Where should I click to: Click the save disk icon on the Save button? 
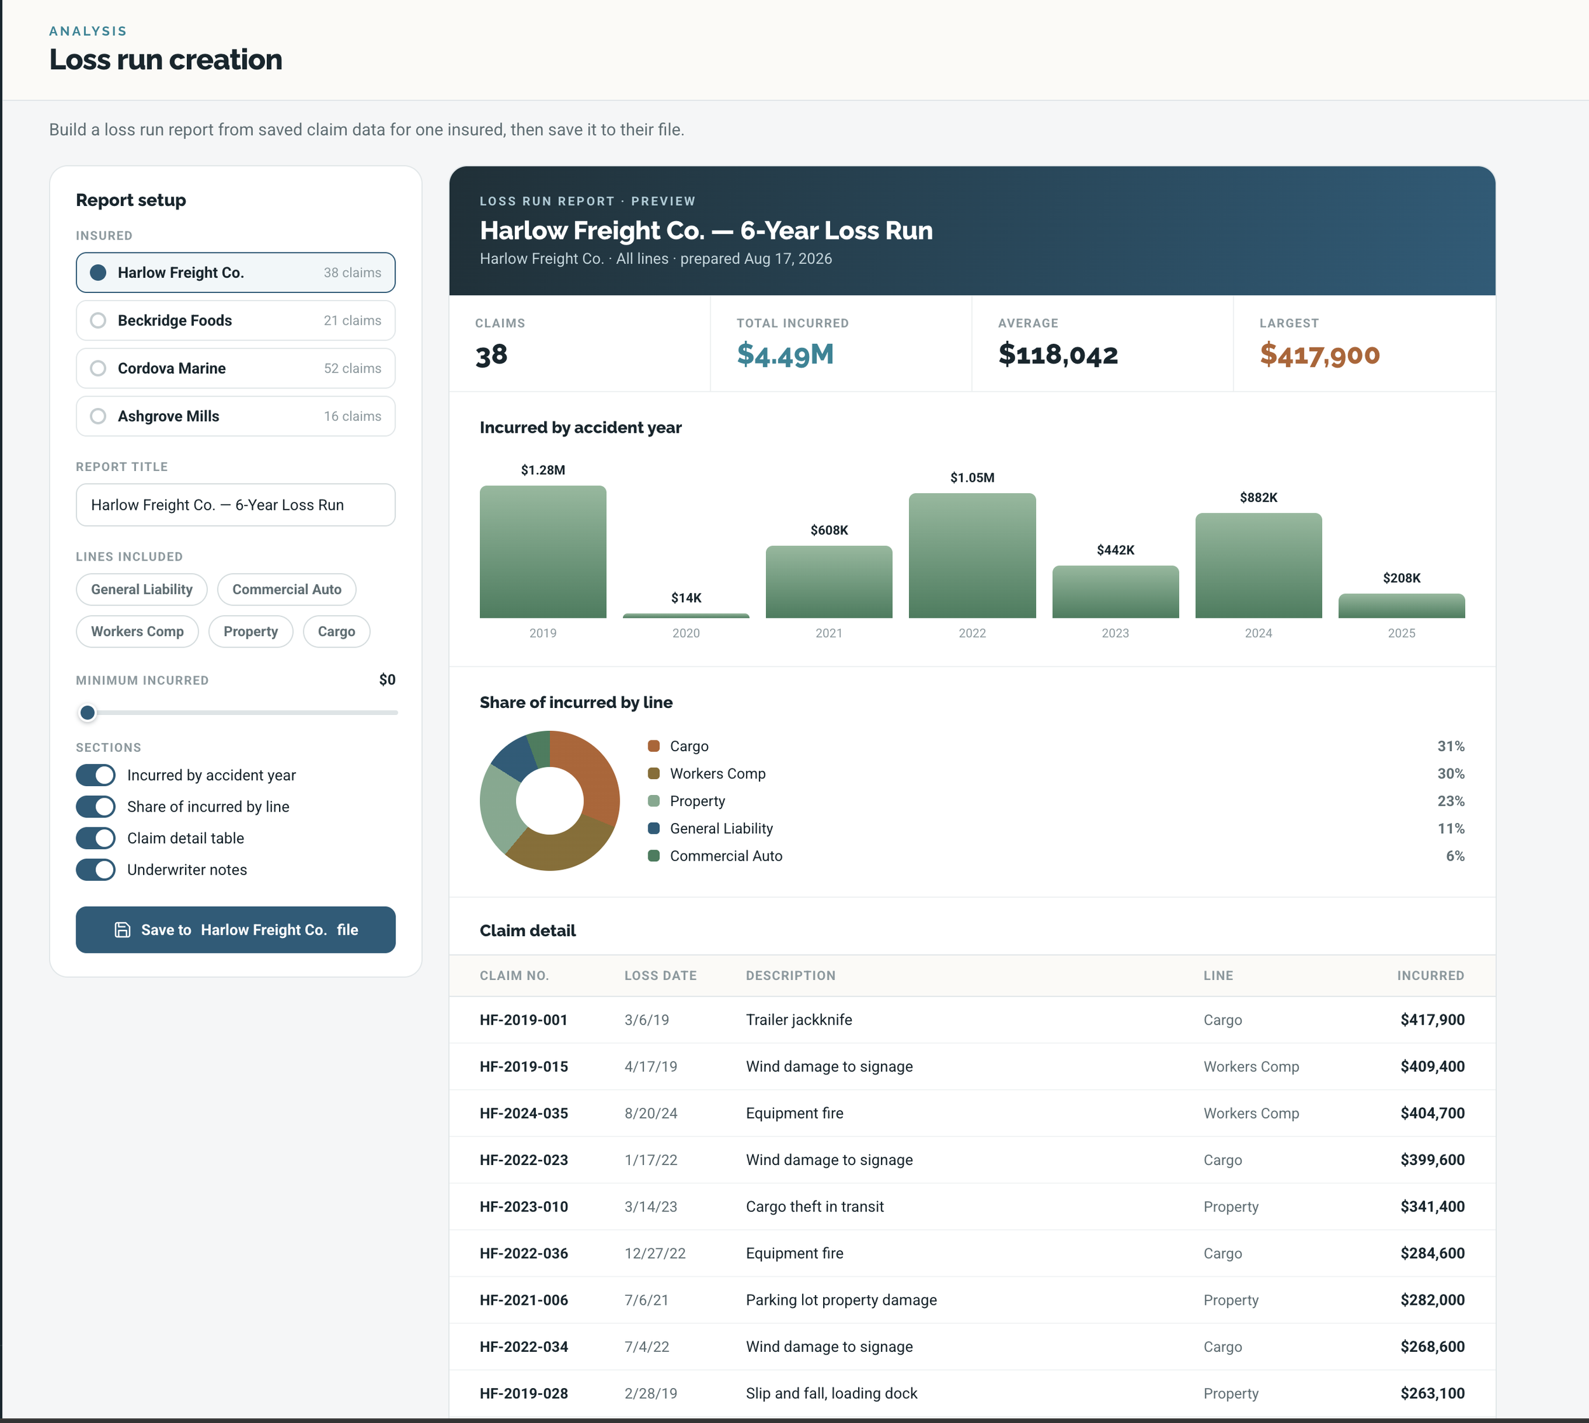(122, 930)
